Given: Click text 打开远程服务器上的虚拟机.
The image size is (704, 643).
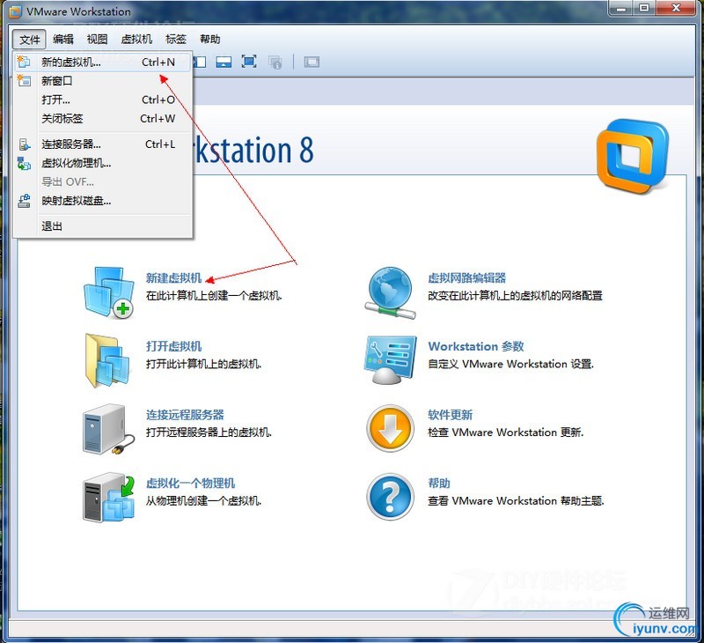Looking at the screenshot, I should [x=209, y=432].
